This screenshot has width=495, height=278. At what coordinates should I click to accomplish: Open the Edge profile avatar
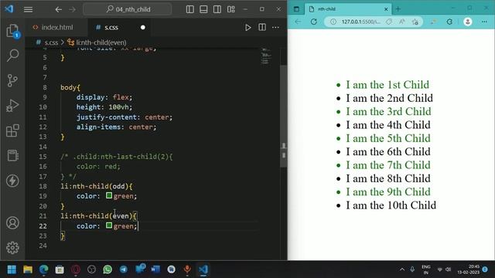[x=467, y=22]
